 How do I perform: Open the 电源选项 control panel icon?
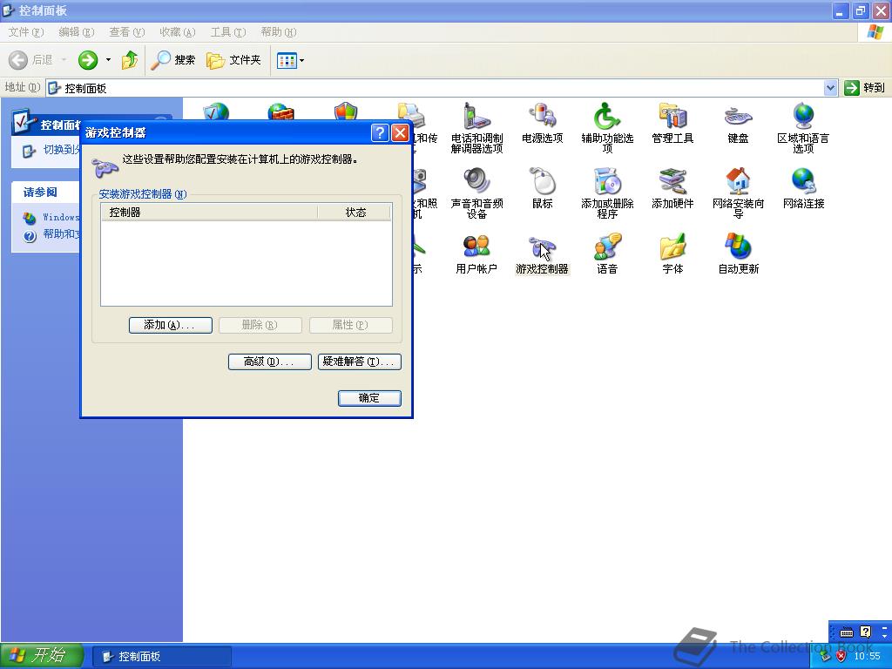542,123
